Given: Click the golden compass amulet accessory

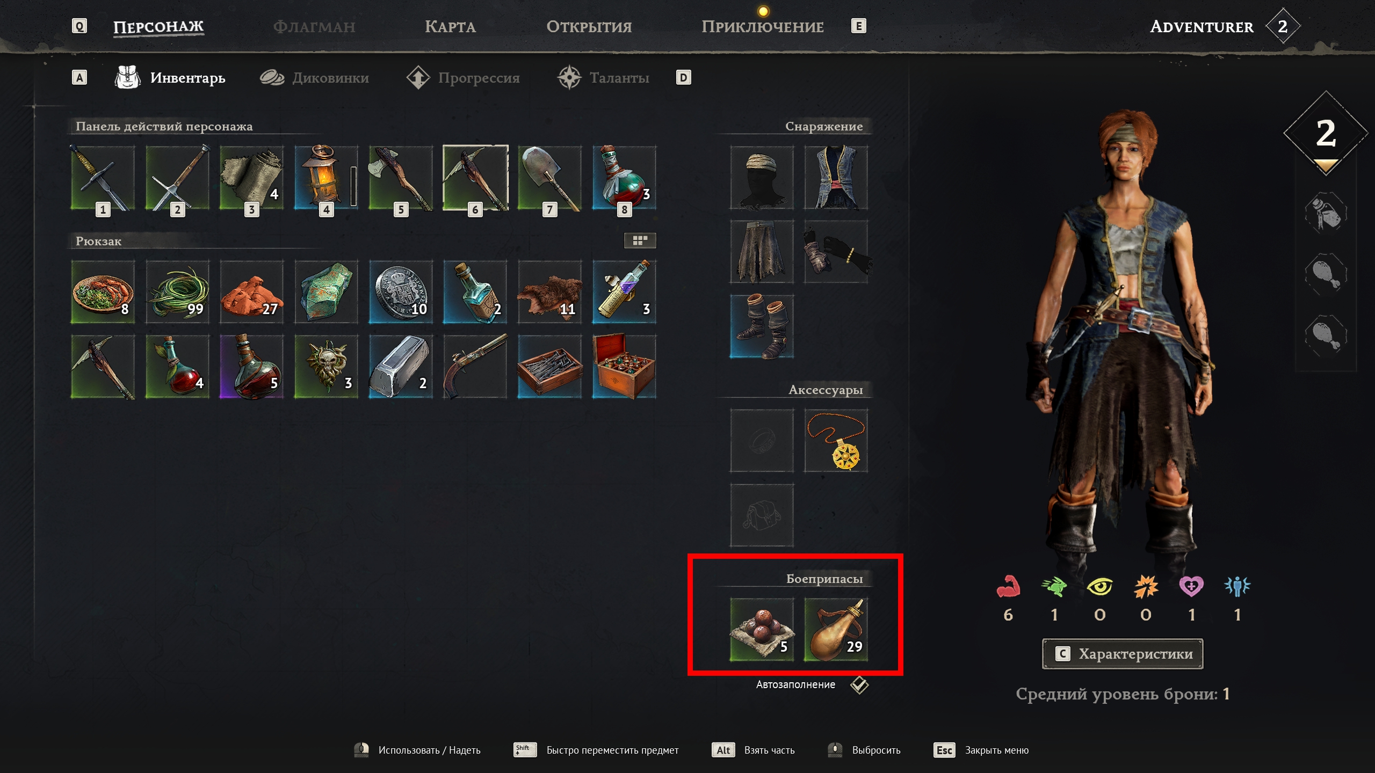Looking at the screenshot, I should pyautogui.click(x=836, y=441).
